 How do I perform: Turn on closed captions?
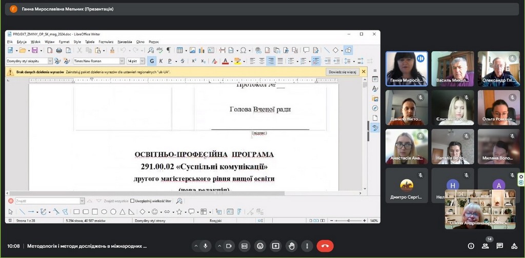(x=245, y=246)
